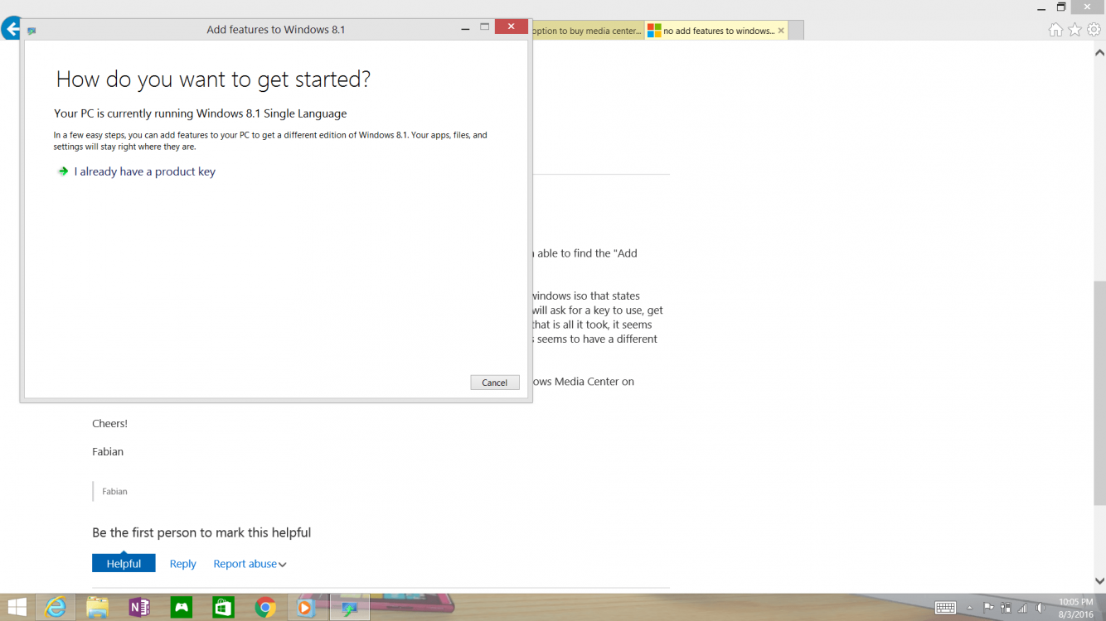The image size is (1106, 621).
Task: Cancel the Add features dialog
Action: click(x=495, y=383)
